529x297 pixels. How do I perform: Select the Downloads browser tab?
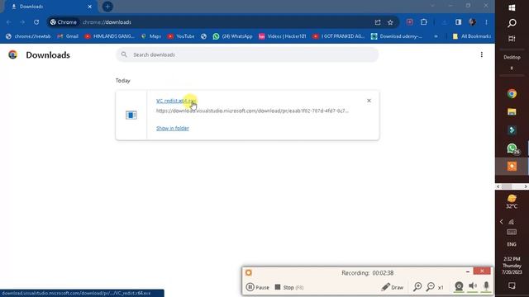click(50, 7)
